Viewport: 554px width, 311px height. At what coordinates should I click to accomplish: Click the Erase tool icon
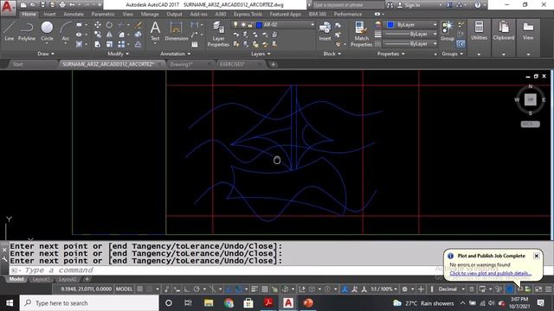pyautogui.click(x=138, y=25)
